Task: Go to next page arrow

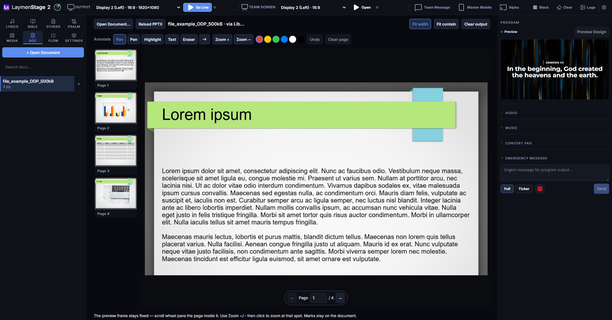Action: click(340, 298)
